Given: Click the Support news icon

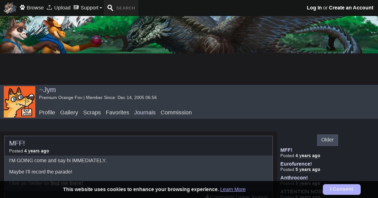Looking at the screenshot, I should pos(76,7).
